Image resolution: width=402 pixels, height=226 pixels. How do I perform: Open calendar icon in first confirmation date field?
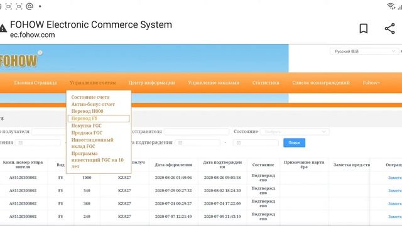coord(180,143)
